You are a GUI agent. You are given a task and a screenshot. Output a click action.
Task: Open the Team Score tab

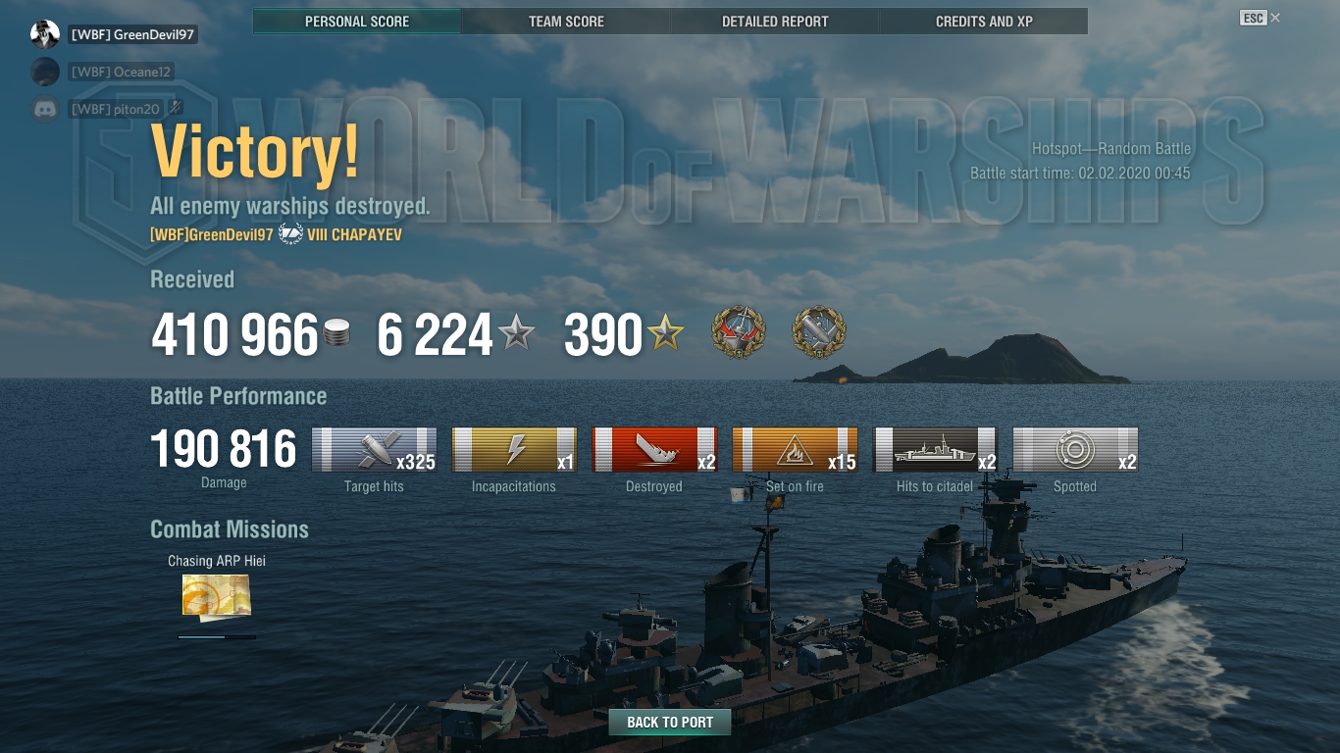pos(566,21)
